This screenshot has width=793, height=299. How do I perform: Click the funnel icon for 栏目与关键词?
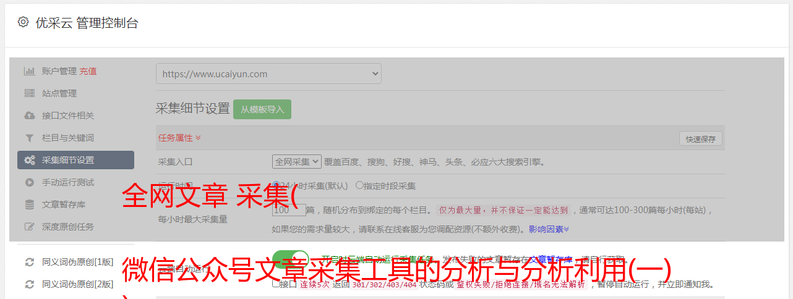tap(29, 138)
